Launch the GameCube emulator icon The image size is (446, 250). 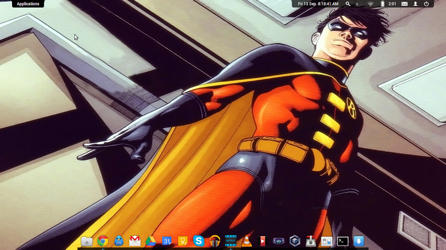coord(295,241)
